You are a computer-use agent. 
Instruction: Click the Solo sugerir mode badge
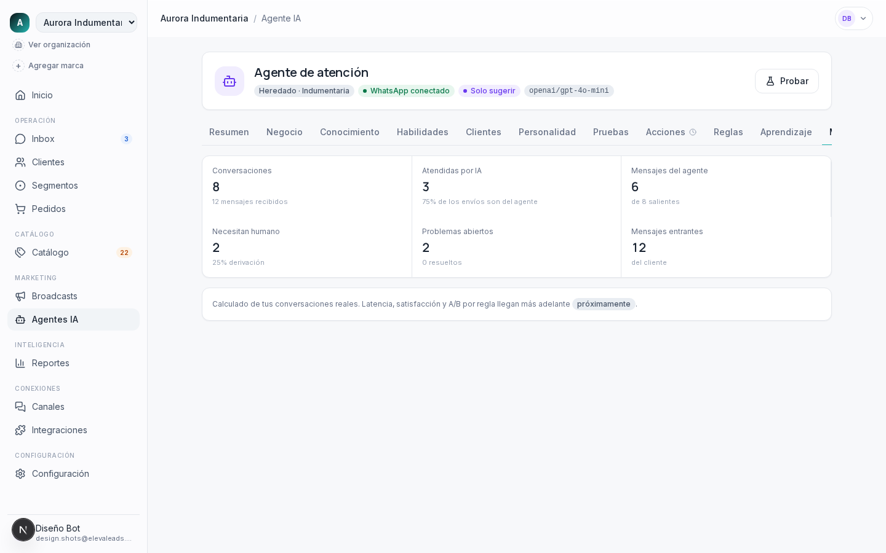point(489,91)
